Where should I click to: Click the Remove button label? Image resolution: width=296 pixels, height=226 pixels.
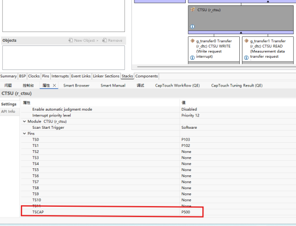pyautogui.click(x=115, y=40)
